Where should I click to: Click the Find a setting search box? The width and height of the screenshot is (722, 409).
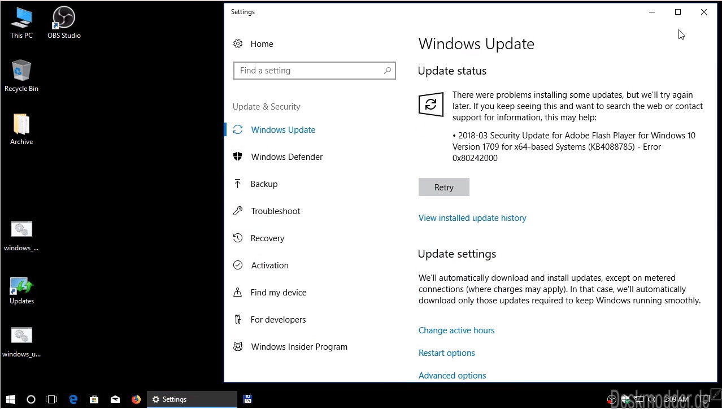(x=314, y=71)
